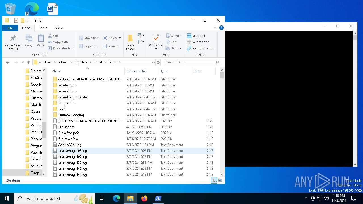Click Pin to Quick access icon

click(x=13, y=42)
